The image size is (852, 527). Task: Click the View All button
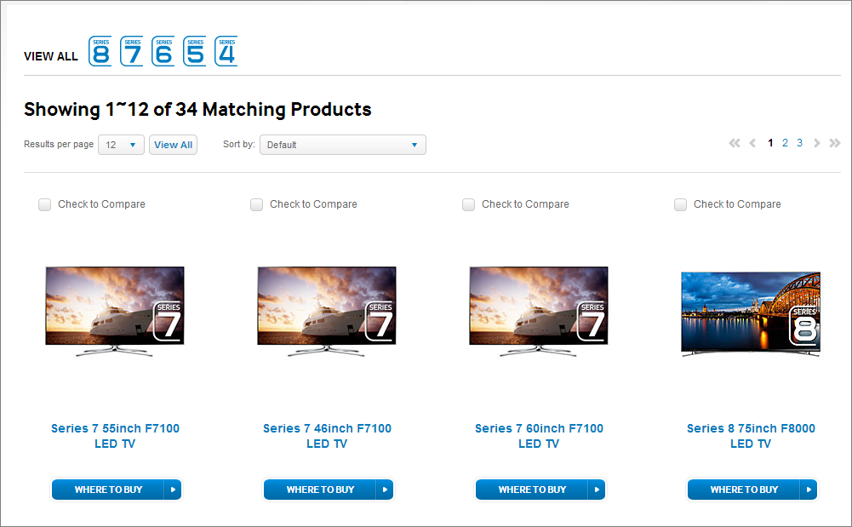[174, 145]
